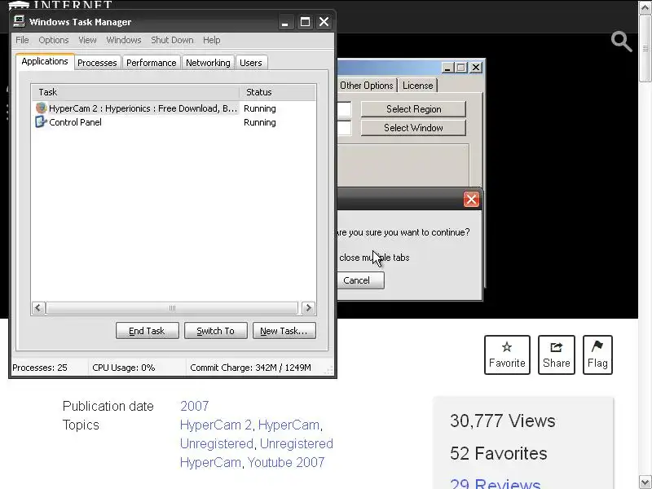652x489 pixels.
Task: Open the Help menu in Task Manager
Action: pos(212,40)
